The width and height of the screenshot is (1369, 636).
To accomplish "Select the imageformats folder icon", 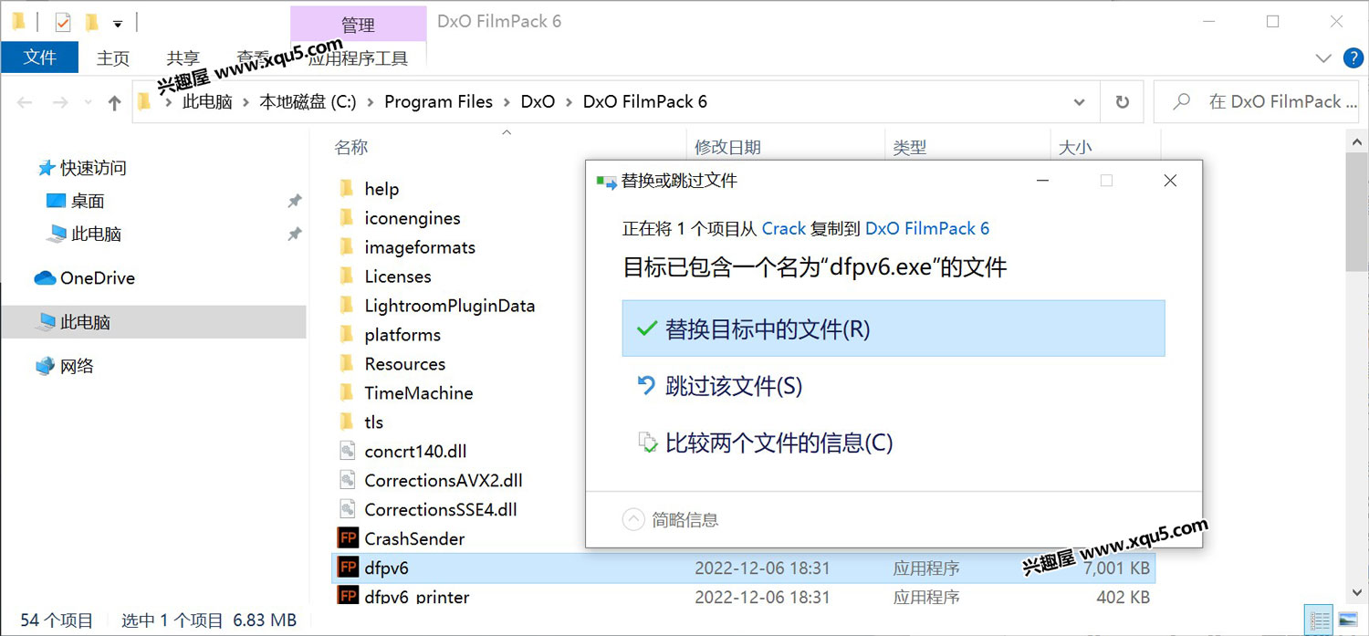I will [x=346, y=247].
